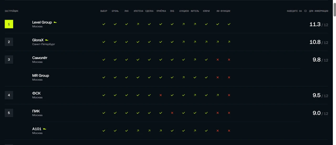Open the A101 developer entry
Screen dimensions: 336x145
tap(37, 129)
